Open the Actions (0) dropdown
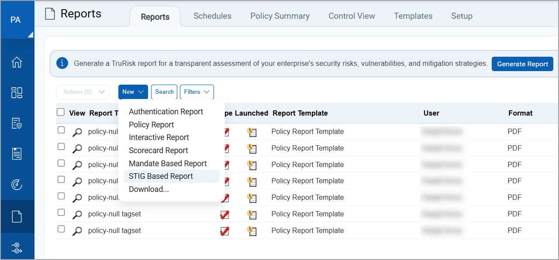 83,92
